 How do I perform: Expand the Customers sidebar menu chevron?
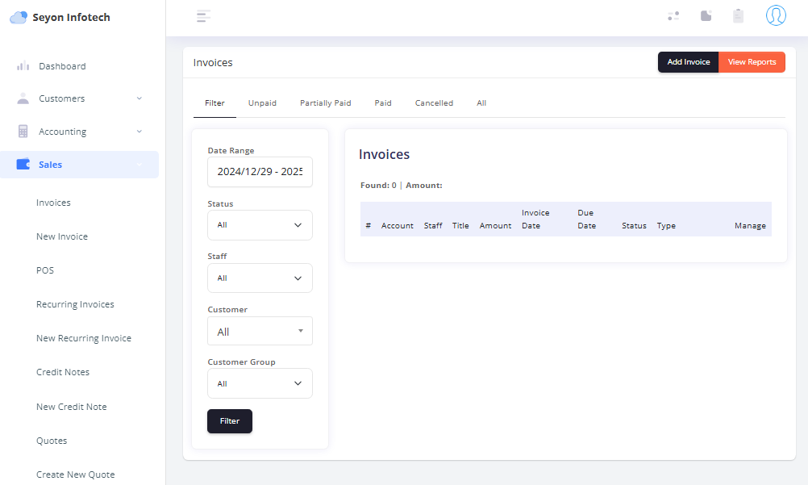click(x=139, y=98)
